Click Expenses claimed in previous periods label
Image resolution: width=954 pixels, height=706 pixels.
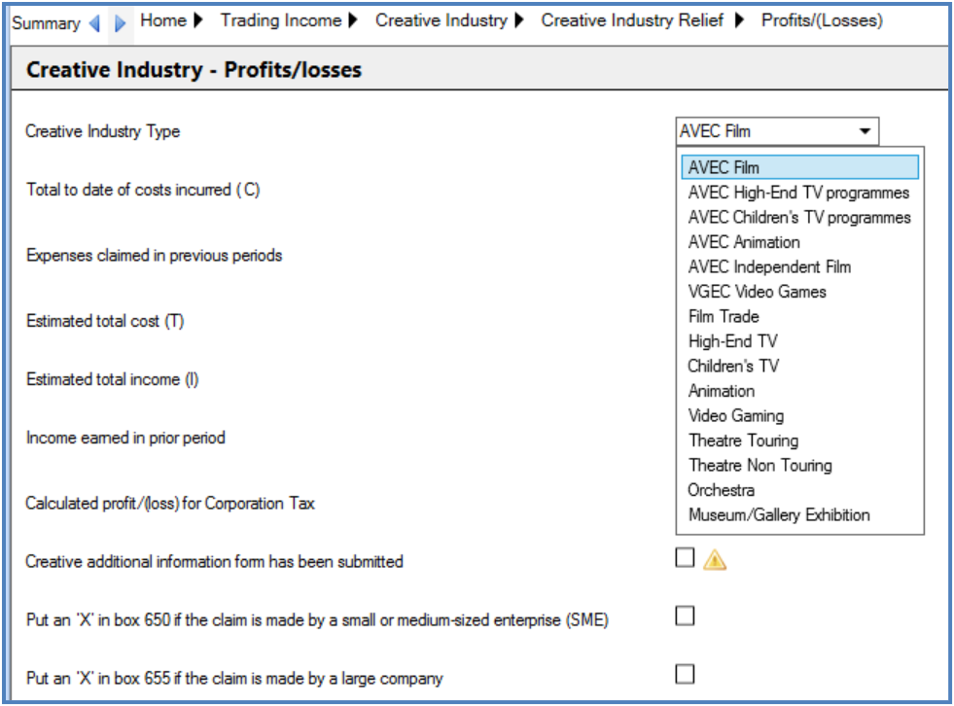(x=154, y=256)
